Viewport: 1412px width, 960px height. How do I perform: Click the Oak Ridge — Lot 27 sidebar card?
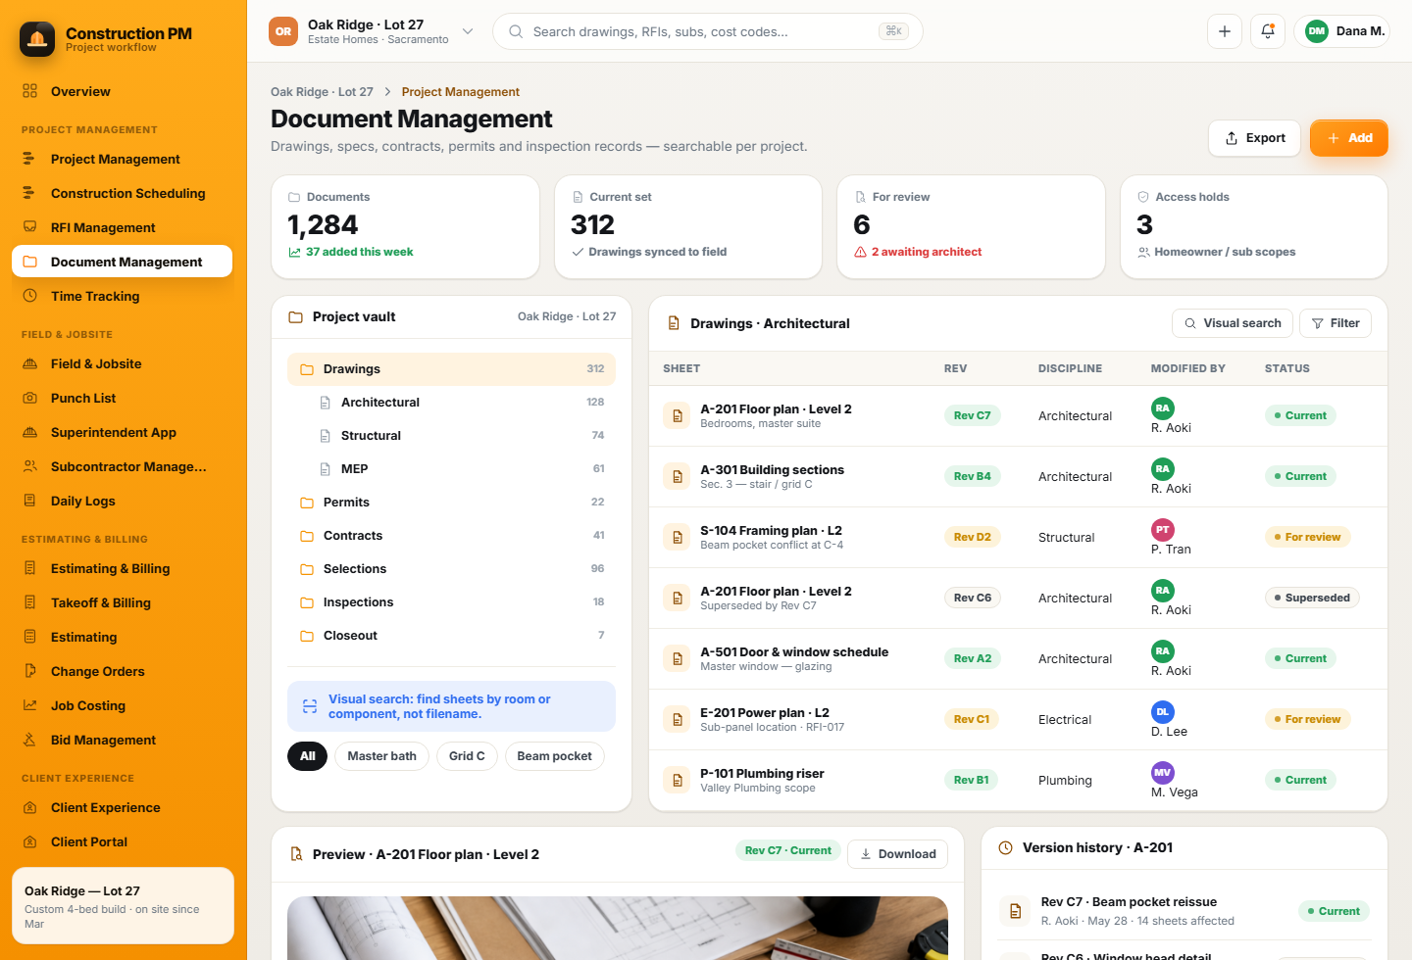tap(123, 905)
